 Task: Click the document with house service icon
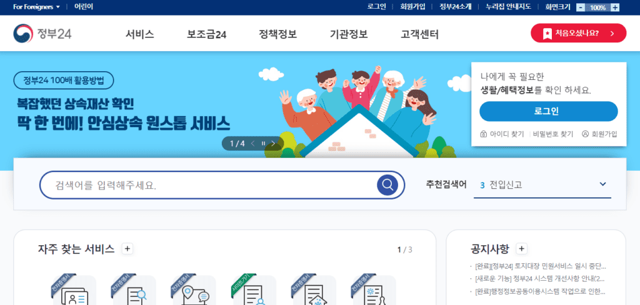click(x=314, y=290)
